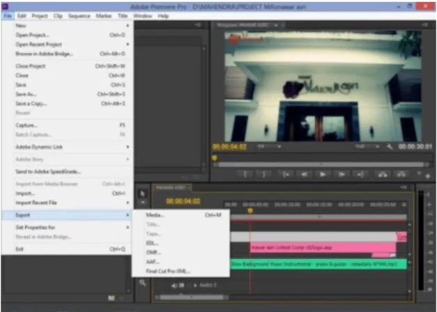Open the Clip menu
This screenshot has width=437, height=312.
point(58,16)
